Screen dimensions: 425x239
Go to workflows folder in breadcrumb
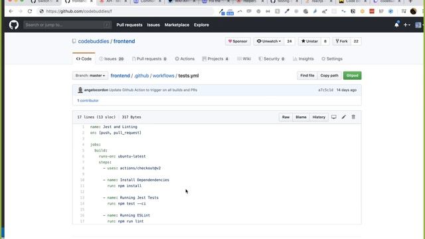pyautogui.click(x=163, y=76)
